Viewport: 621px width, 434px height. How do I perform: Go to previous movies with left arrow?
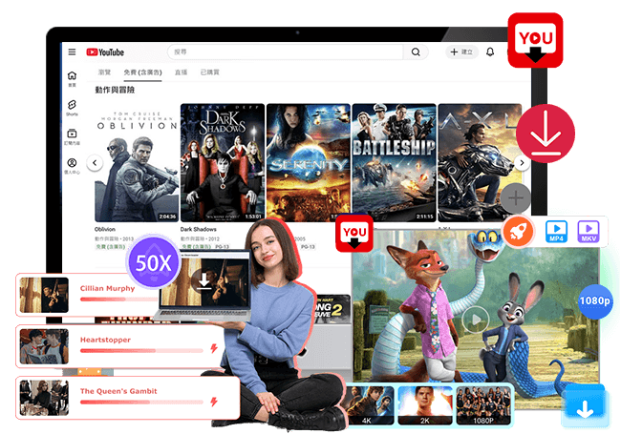(x=95, y=162)
